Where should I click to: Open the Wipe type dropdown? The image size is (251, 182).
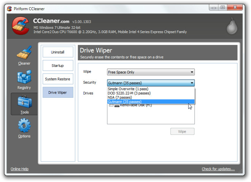[x=151, y=72]
